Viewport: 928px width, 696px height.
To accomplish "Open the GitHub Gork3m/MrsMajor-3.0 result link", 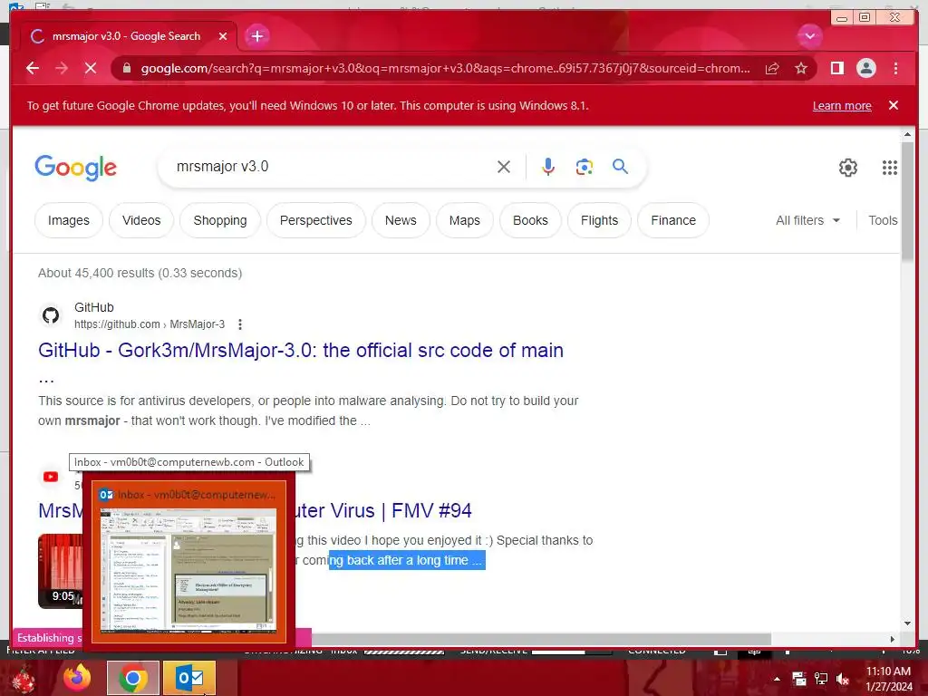I will pos(301,351).
